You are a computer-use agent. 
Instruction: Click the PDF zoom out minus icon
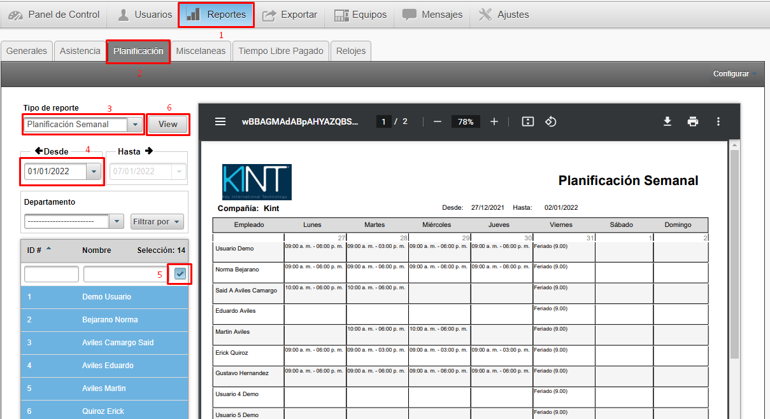pyautogui.click(x=438, y=121)
